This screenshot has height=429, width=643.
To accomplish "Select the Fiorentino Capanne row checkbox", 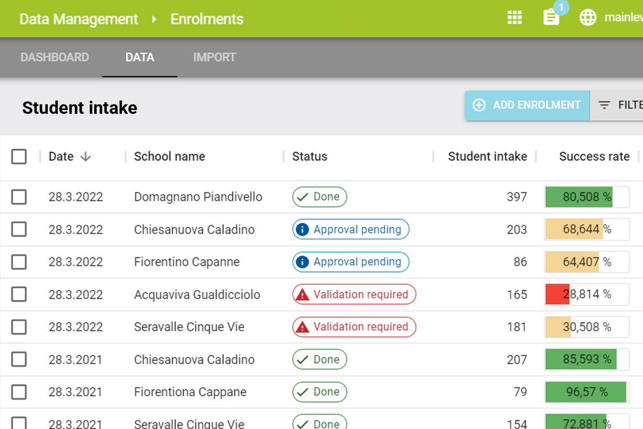I will [19, 262].
